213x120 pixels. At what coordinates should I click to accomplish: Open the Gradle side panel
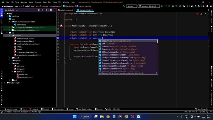(211, 29)
